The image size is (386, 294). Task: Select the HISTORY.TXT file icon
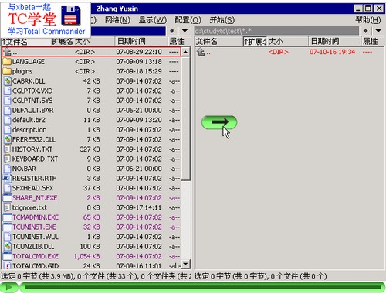tap(8, 149)
